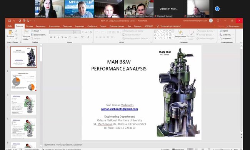Image resolution: width=250 pixels, height=150 pixels.
Task: Open the Slide show (Слайд-шоу) tab
Action: [92, 26]
